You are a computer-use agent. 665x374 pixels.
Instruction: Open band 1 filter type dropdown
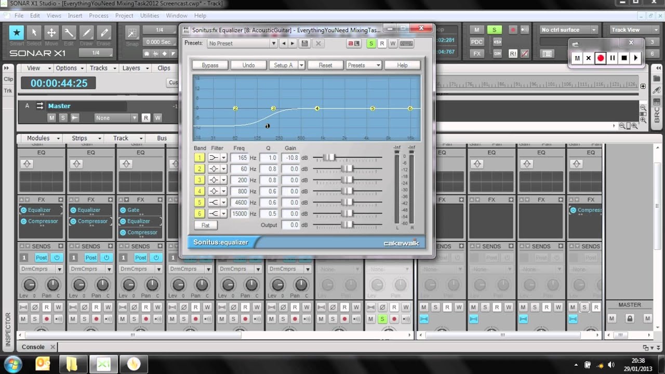pyautogui.click(x=224, y=157)
